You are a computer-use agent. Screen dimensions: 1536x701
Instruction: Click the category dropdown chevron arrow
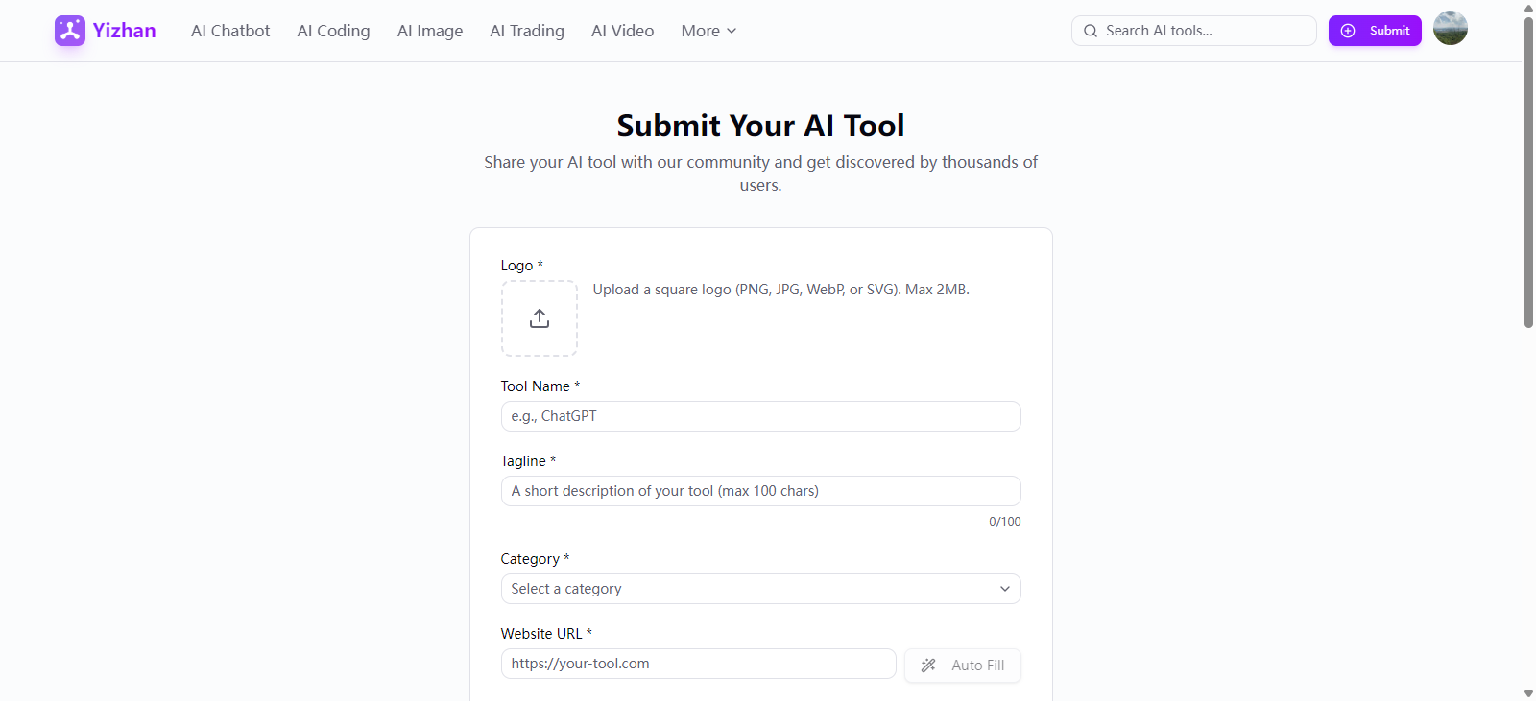click(x=1004, y=589)
